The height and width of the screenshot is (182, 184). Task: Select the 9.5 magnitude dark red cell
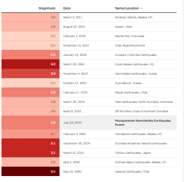click(30, 172)
